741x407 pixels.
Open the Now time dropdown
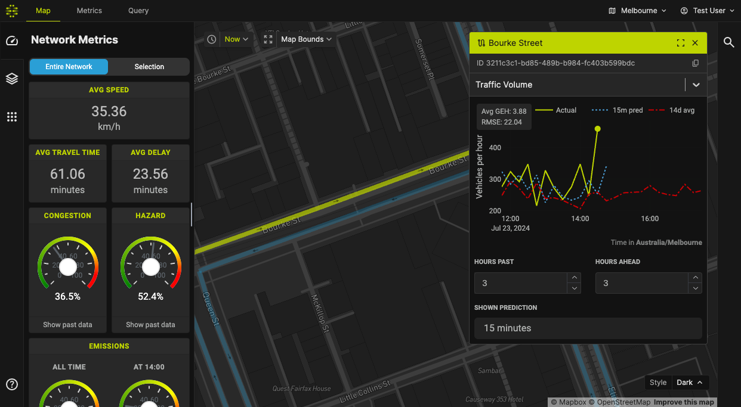237,39
